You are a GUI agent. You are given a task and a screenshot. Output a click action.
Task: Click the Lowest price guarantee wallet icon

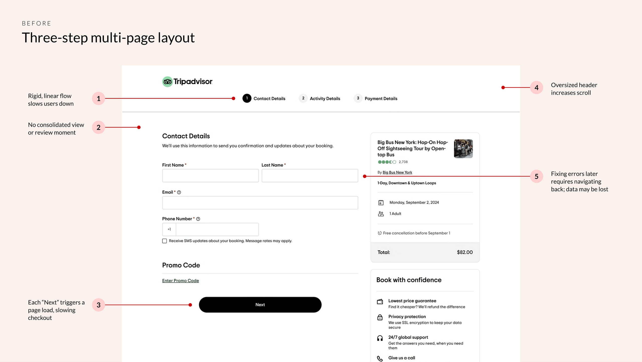point(380,302)
